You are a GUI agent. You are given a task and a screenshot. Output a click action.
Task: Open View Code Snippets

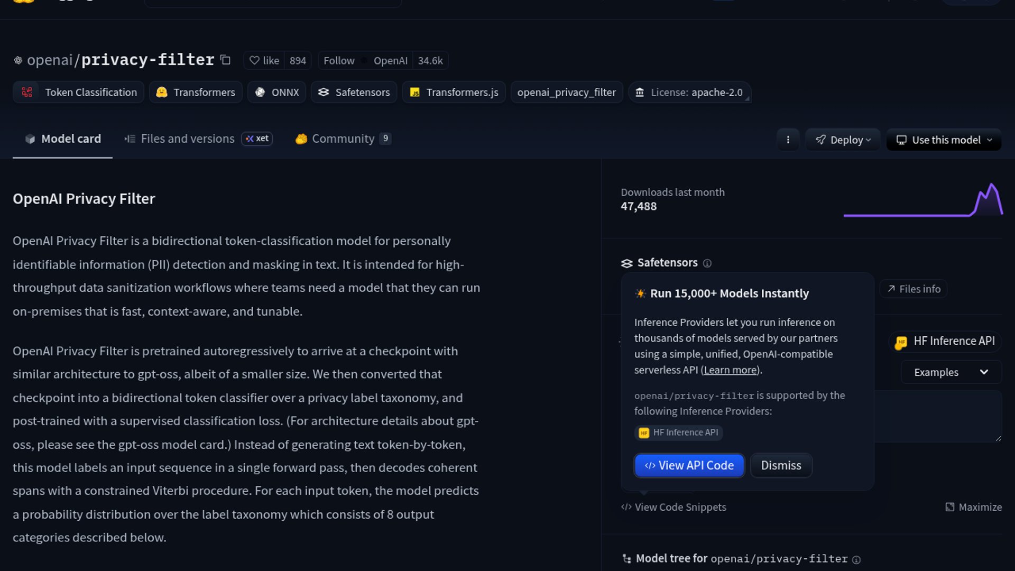tap(674, 507)
